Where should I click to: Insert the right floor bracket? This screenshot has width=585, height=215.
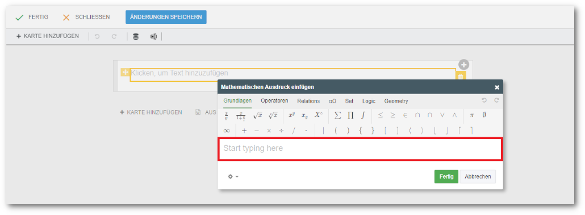coord(447,131)
